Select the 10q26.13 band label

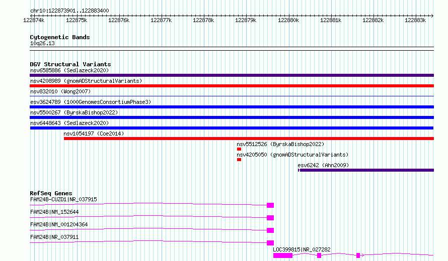click(x=42, y=43)
